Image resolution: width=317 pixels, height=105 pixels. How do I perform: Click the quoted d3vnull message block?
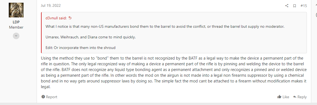(x=174, y=33)
